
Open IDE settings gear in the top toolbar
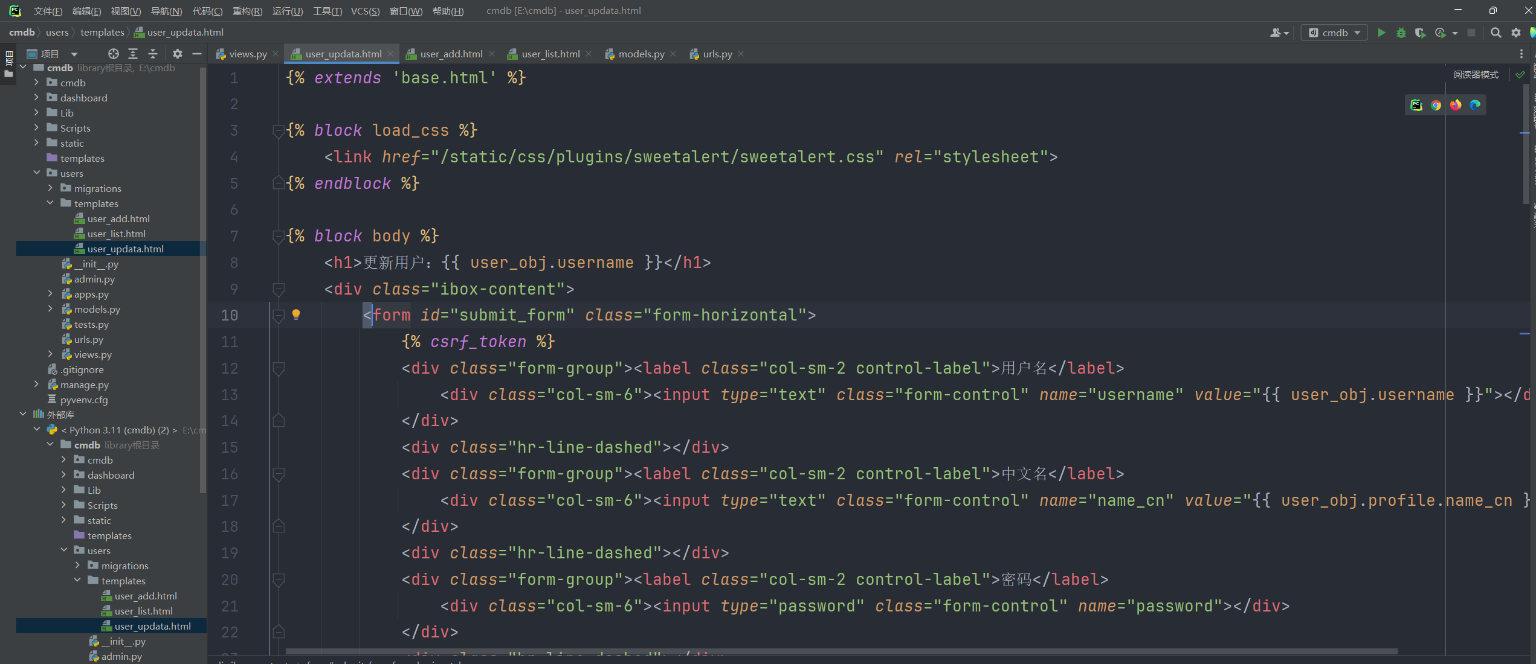1516,33
